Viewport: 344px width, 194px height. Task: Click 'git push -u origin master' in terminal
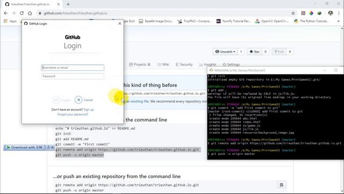[x=233, y=154]
